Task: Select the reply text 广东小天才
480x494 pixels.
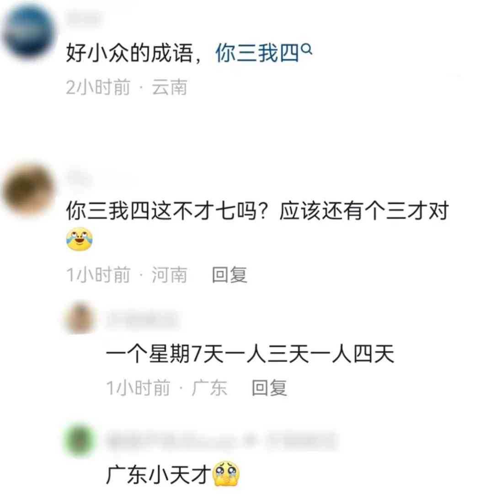Action: point(159,474)
